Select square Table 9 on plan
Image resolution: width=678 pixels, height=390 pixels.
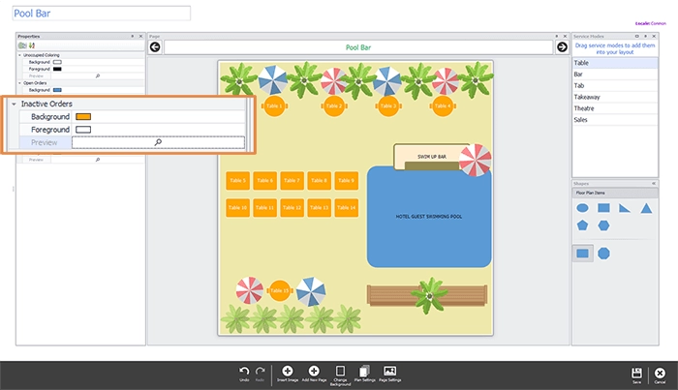(x=346, y=181)
